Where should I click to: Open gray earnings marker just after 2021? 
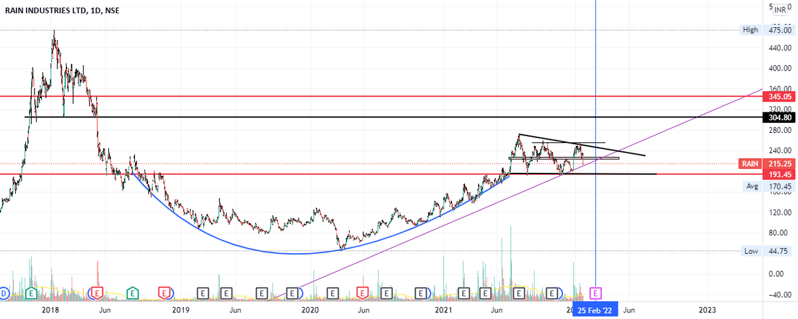click(464, 293)
